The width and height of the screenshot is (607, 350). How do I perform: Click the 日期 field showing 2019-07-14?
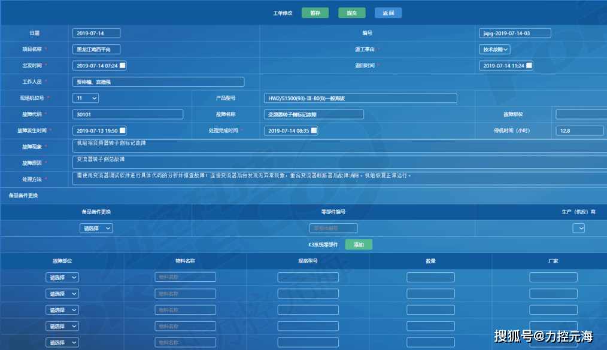click(96, 34)
